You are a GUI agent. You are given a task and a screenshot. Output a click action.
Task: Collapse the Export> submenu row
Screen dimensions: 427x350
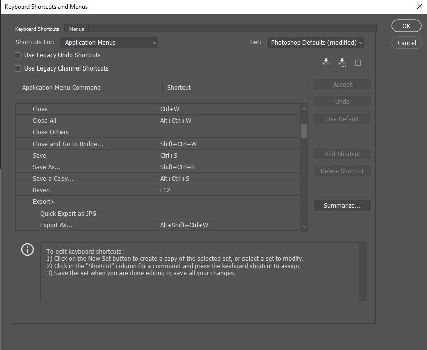(x=157, y=202)
